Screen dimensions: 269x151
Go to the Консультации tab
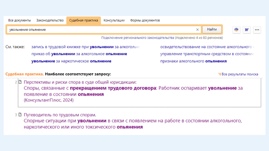pyautogui.click(x=114, y=20)
